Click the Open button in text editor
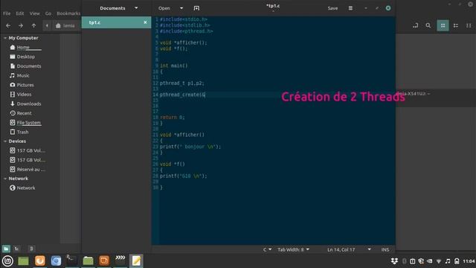476x268 pixels. tap(164, 8)
